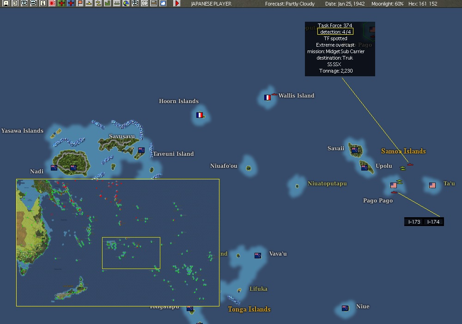Toggle the red plane on blue icon
Viewport: 462px width, 324px height.
tap(71, 3)
